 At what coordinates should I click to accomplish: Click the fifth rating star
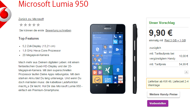(38, 25)
